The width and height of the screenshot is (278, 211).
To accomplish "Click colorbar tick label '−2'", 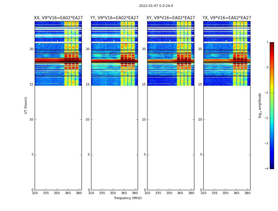I will [266, 118].
